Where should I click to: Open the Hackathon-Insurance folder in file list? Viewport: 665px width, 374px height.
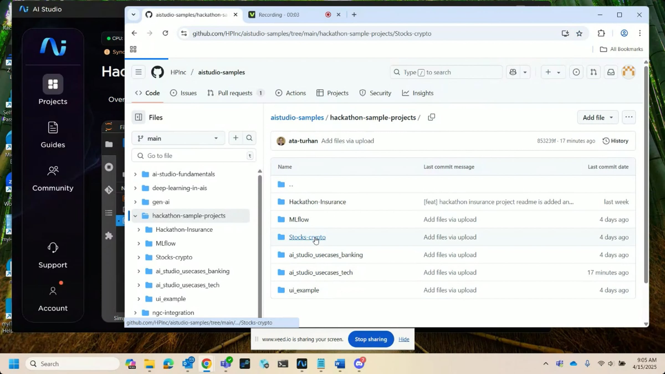[x=318, y=202]
